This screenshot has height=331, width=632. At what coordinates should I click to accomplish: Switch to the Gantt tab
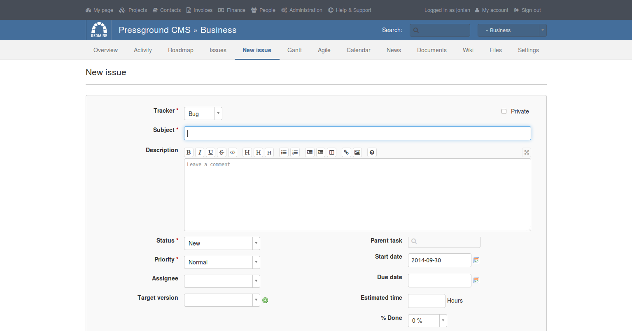(294, 50)
